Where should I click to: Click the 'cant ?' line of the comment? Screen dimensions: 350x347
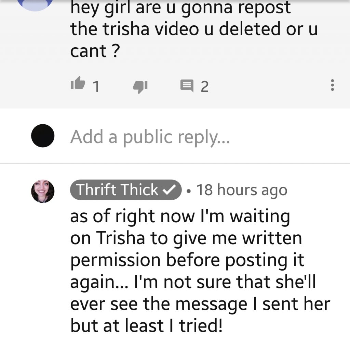(95, 51)
